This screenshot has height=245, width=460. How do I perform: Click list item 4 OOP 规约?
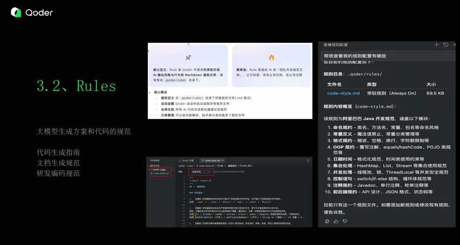coord(389,150)
